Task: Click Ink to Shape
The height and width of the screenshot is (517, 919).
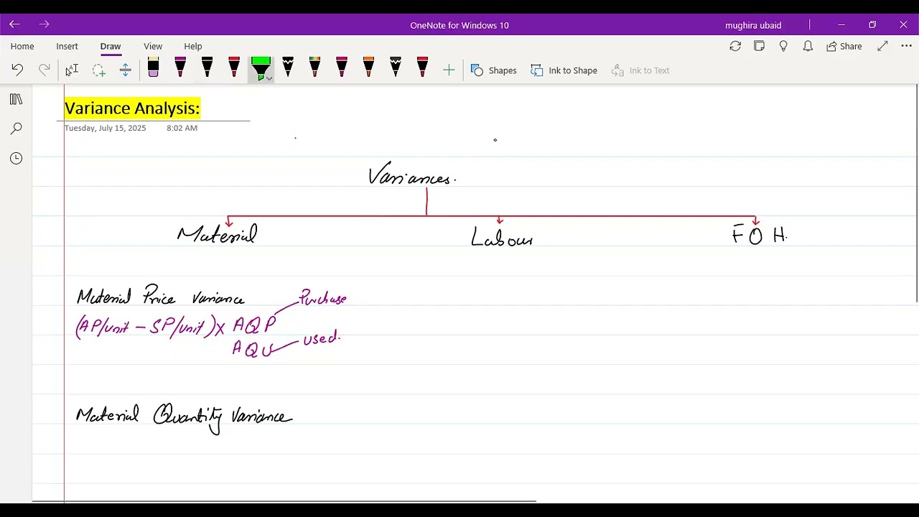Action: click(564, 70)
